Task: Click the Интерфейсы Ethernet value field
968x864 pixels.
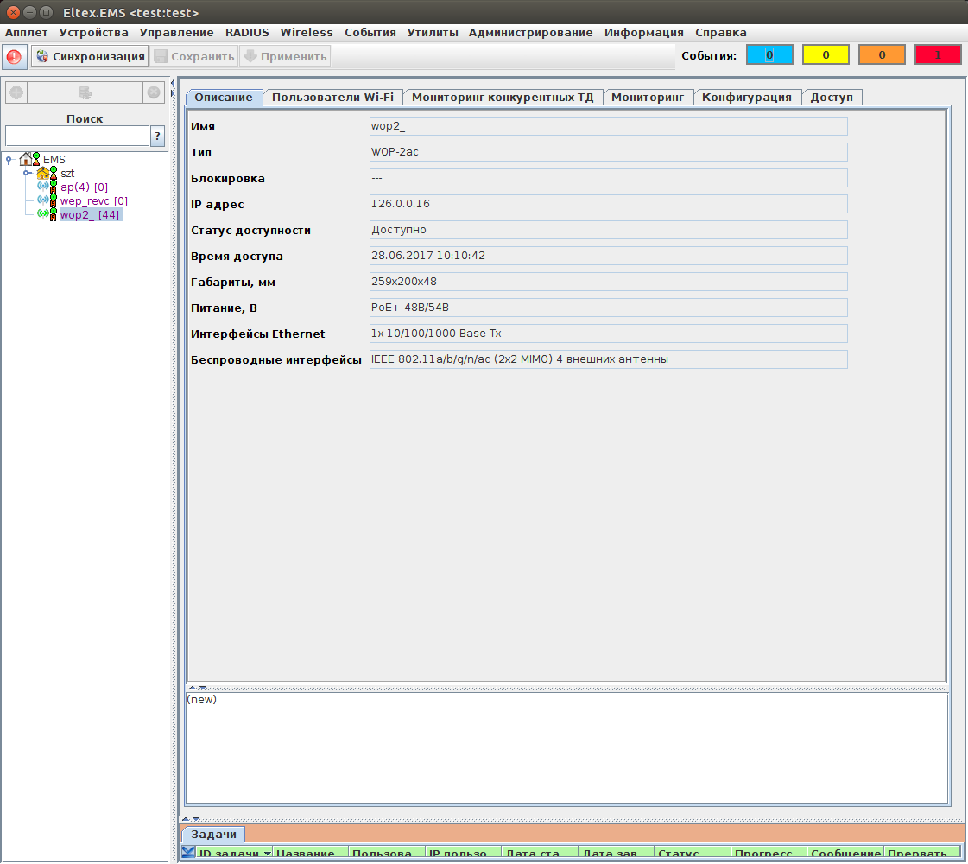Action: (608, 334)
